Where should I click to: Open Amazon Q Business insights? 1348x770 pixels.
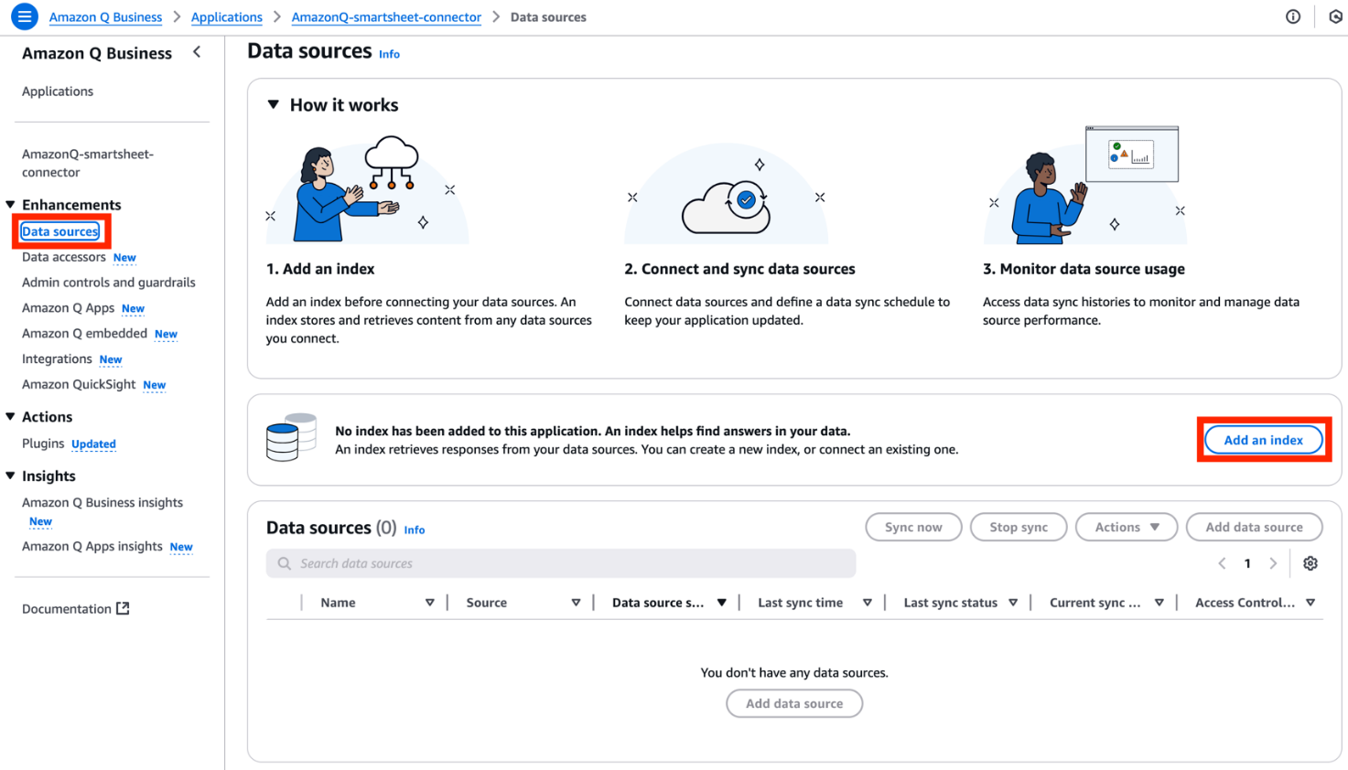[102, 503]
